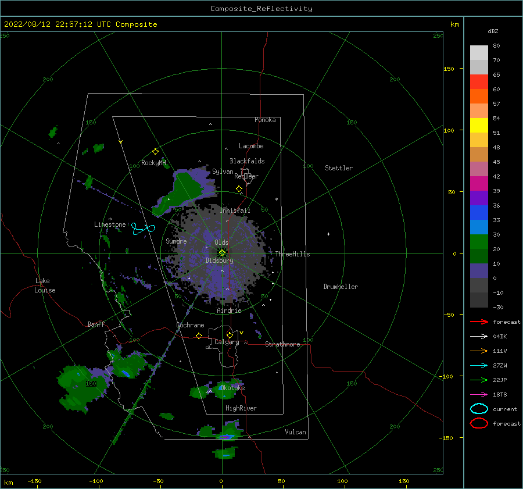Click the Innisfail city label
The image size is (523, 489).
[235, 210]
